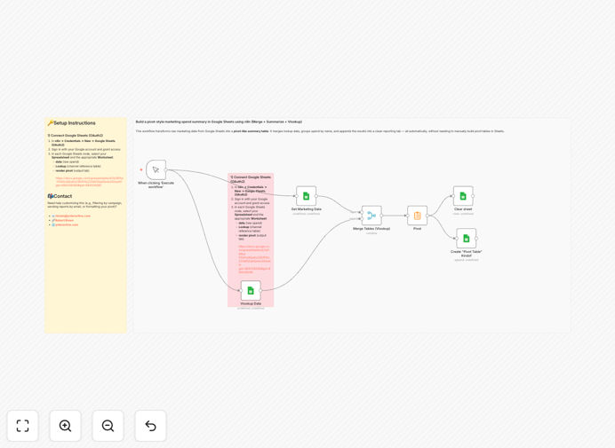Click the 'Create Pivot Table' node label
Screen dimensions: 615x448
[x=467, y=254]
